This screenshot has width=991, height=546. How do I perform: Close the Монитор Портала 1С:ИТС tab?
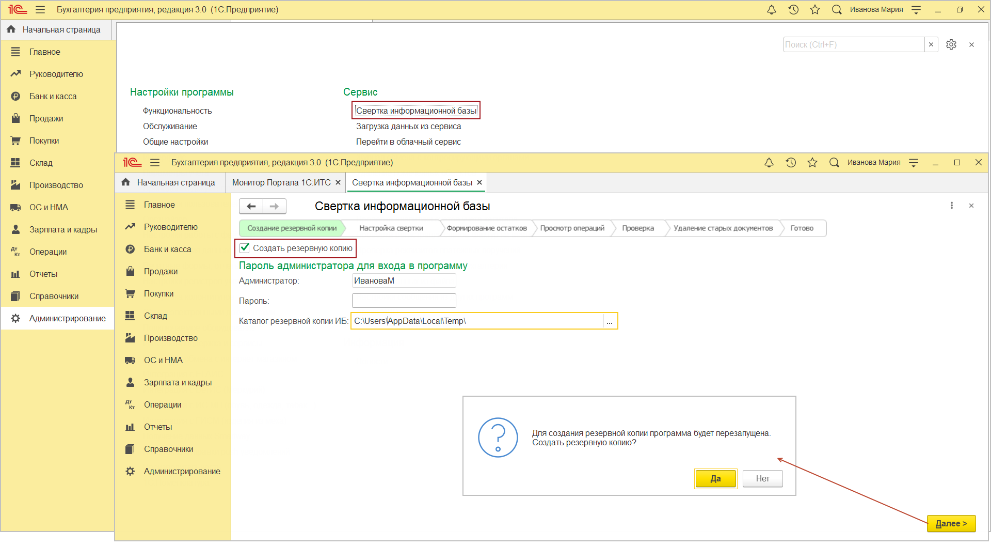[338, 182]
